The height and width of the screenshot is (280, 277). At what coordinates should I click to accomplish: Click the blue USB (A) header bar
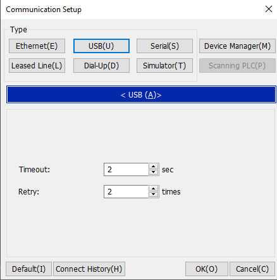click(141, 94)
